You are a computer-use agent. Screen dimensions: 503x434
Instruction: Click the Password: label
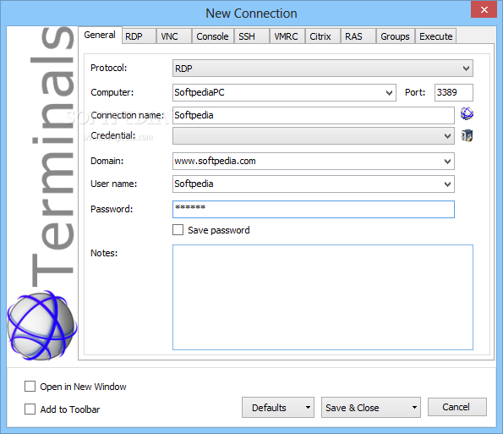coord(112,209)
